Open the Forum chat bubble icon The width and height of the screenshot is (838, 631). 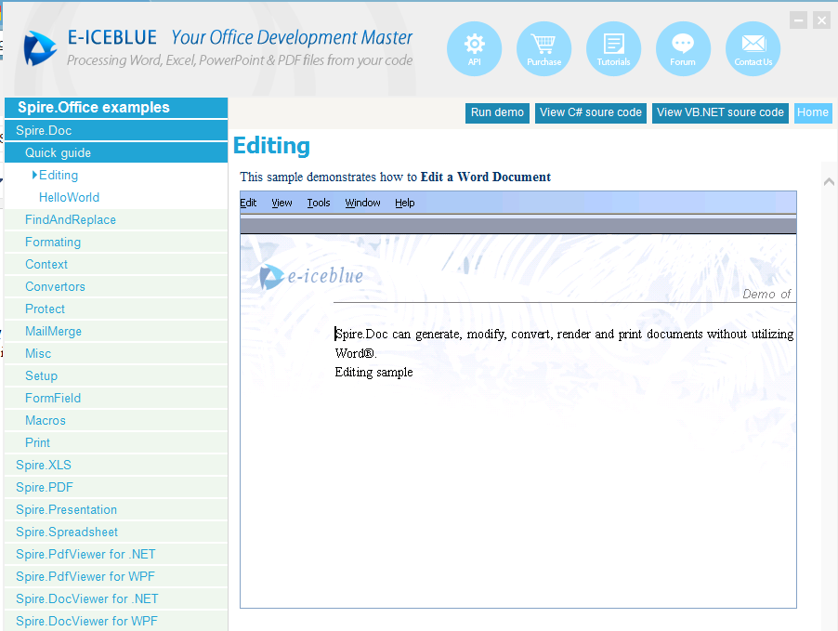tap(683, 48)
